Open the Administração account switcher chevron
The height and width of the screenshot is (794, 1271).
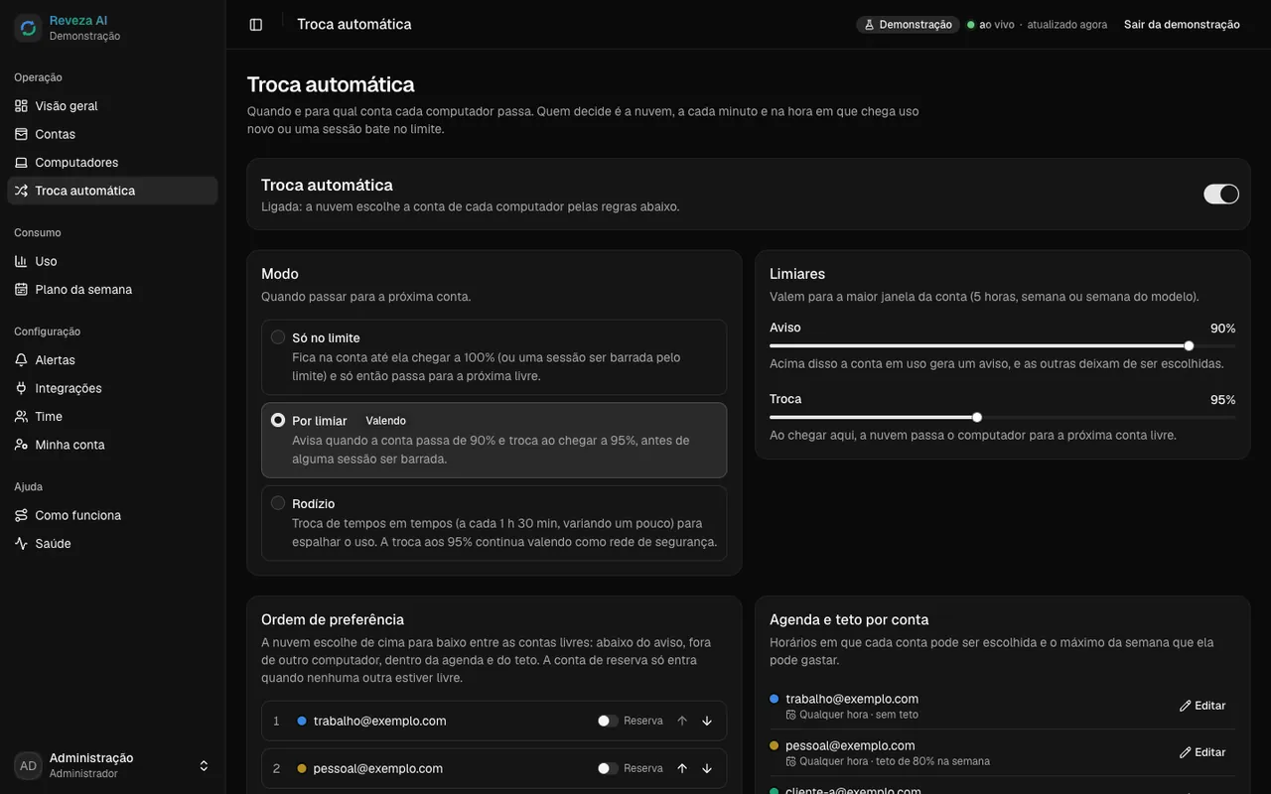pyautogui.click(x=204, y=765)
